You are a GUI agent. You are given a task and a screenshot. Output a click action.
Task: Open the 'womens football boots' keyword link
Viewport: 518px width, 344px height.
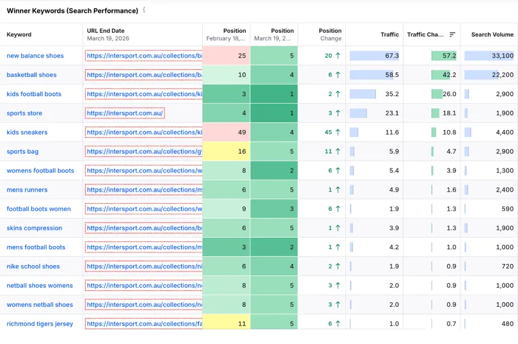coord(40,170)
